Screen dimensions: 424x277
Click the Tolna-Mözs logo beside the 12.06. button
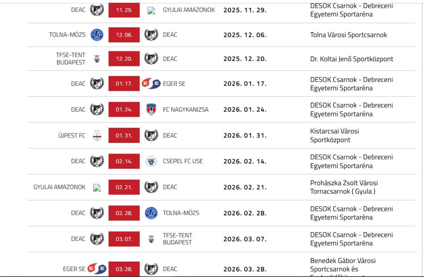pos(97,35)
